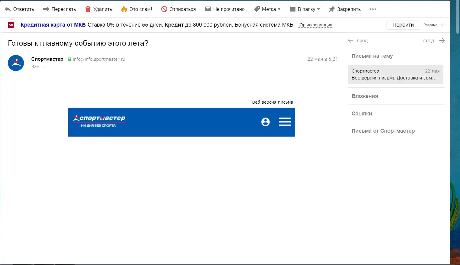
Task: Click the date 22 мая в 5:21
Action: (x=322, y=59)
